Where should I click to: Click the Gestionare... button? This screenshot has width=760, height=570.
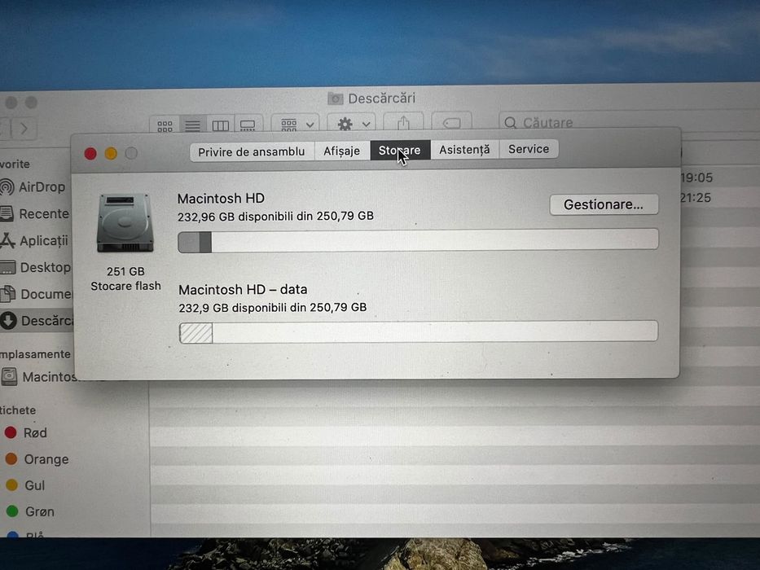point(604,204)
